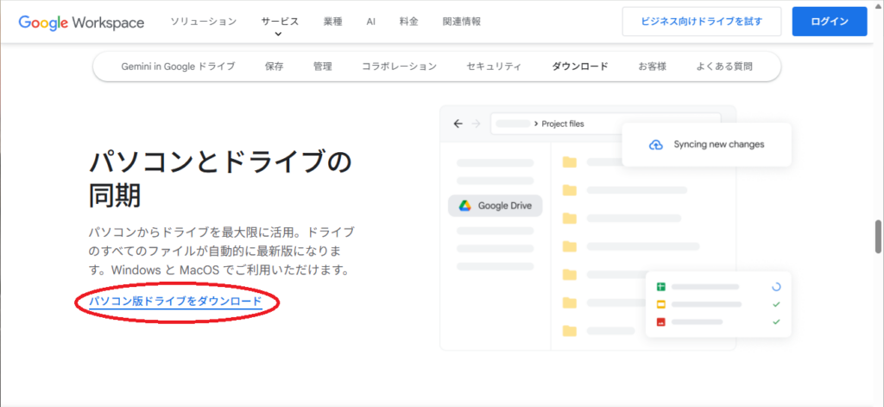
Task: Click the green Sheets file icon
Action: click(661, 287)
